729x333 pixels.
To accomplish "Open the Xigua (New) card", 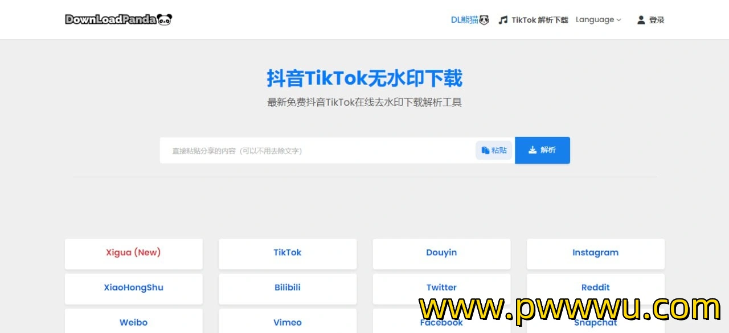I will tap(133, 253).
